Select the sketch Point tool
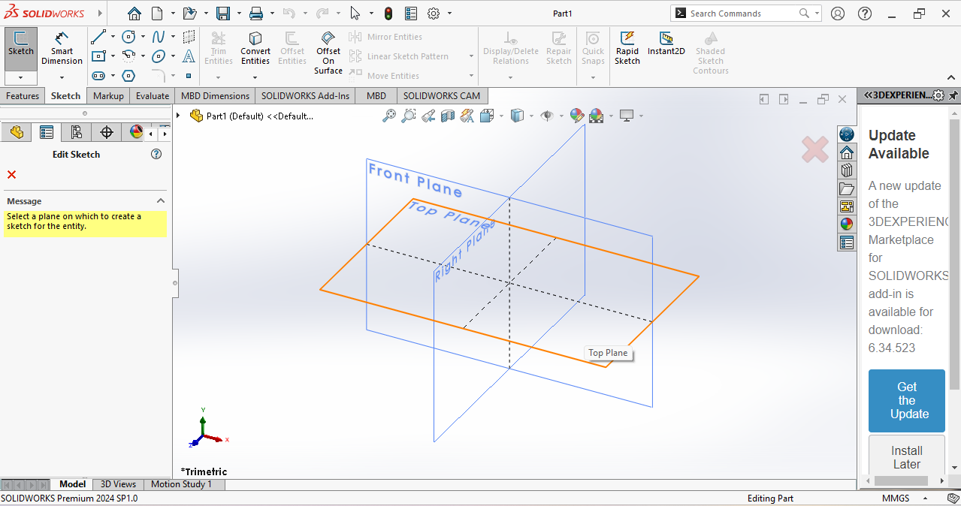 tap(189, 76)
